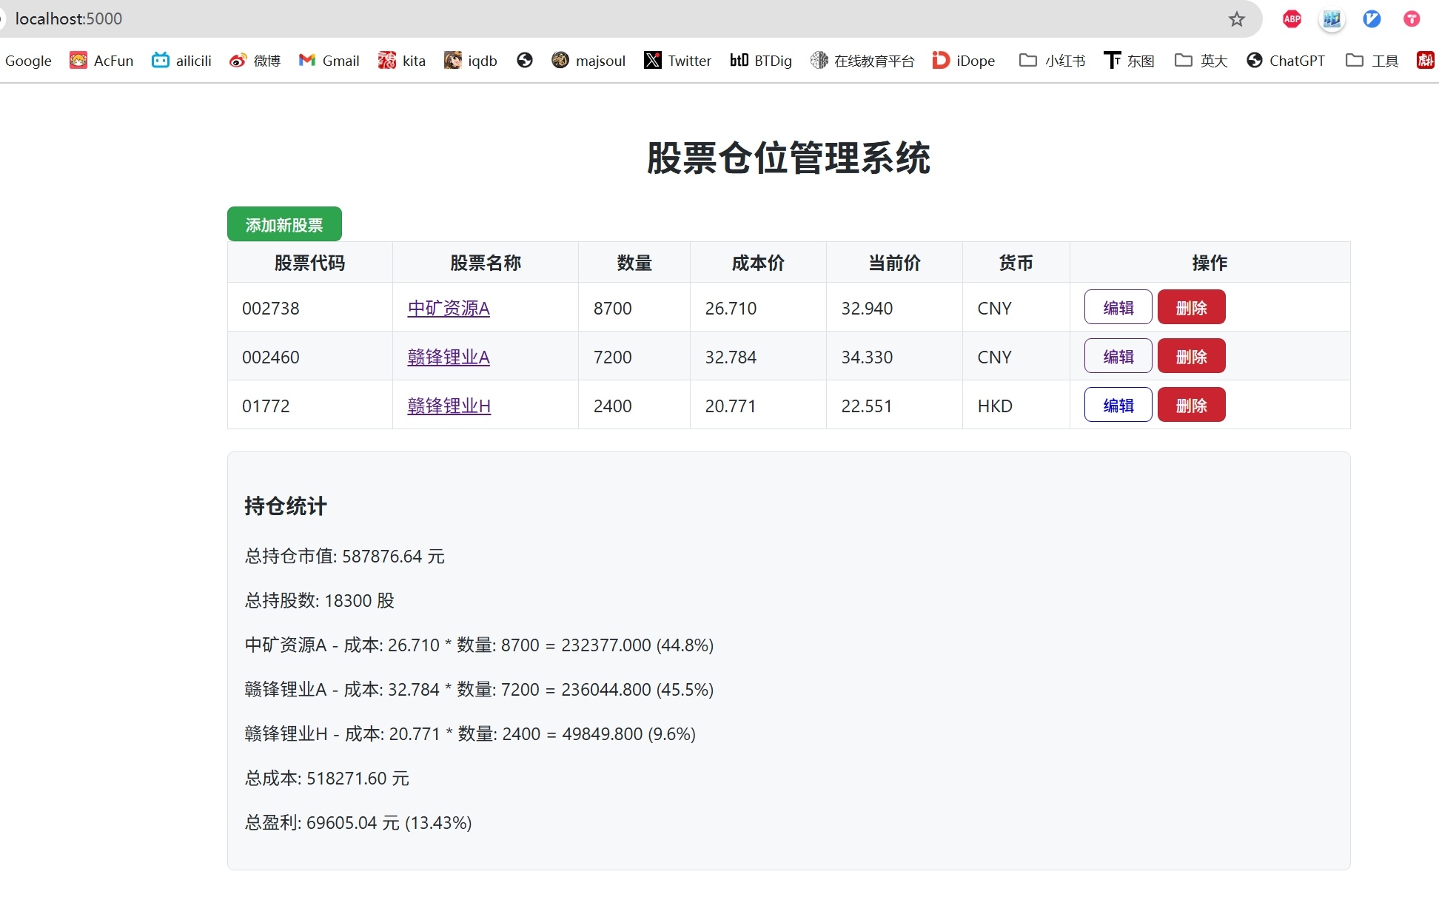The width and height of the screenshot is (1439, 897).
Task: Delete the 01772 stock row
Action: 1191,405
